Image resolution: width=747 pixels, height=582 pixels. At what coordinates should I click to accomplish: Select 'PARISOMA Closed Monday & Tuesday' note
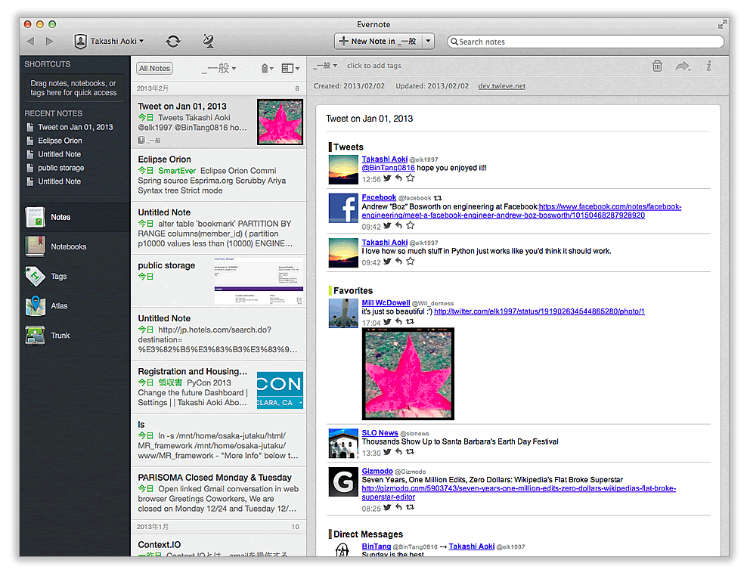coord(219,493)
